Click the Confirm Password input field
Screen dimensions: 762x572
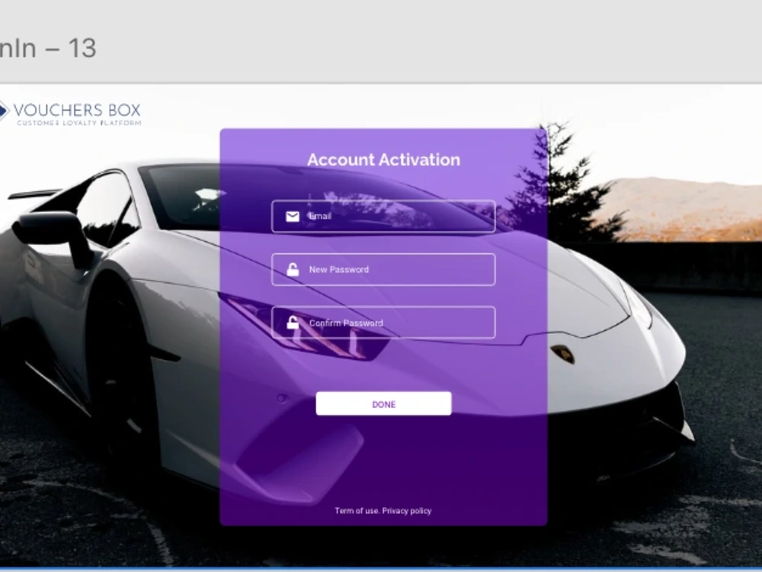383,323
